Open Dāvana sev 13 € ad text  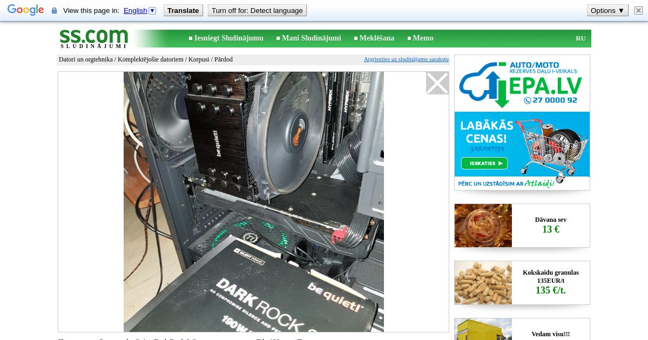pos(551,226)
